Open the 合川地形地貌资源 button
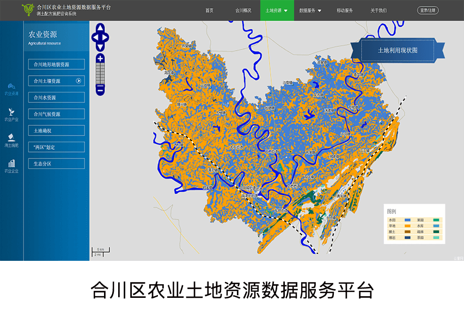Viewport: 464px width, 318px height. coord(56,64)
